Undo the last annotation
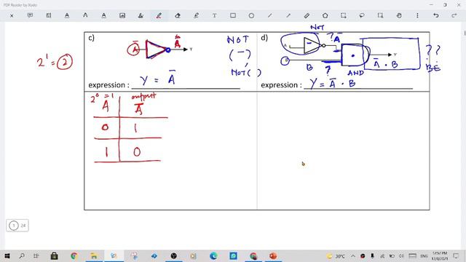The height and width of the screenshot is (262, 466). (x=435, y=15)
